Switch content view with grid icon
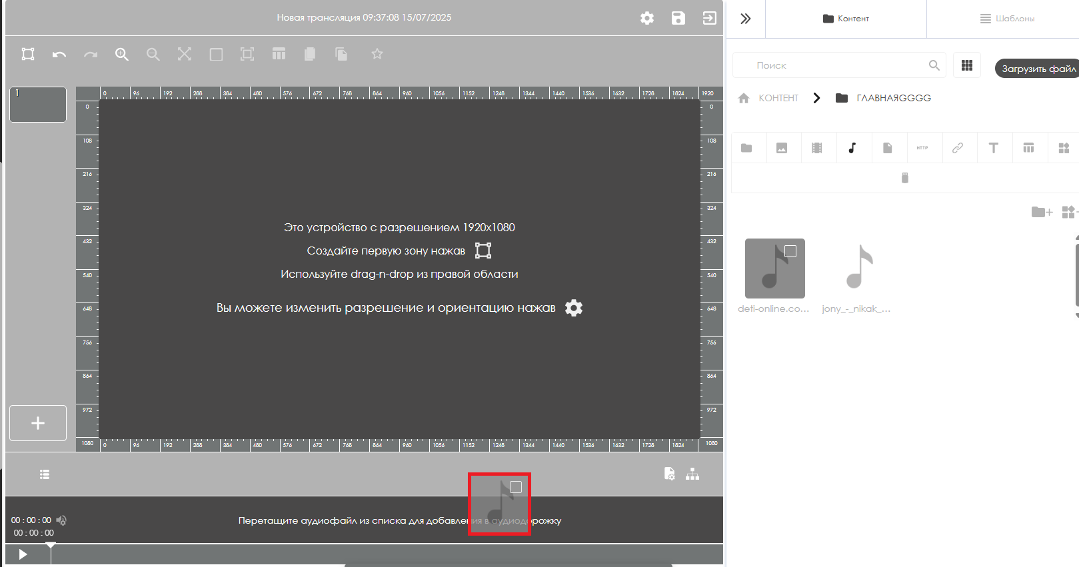This screenshot has height=567, width=1079. point(966,65)
